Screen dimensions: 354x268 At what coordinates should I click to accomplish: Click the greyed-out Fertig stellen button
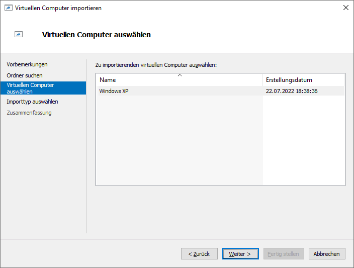click(284, 254)
